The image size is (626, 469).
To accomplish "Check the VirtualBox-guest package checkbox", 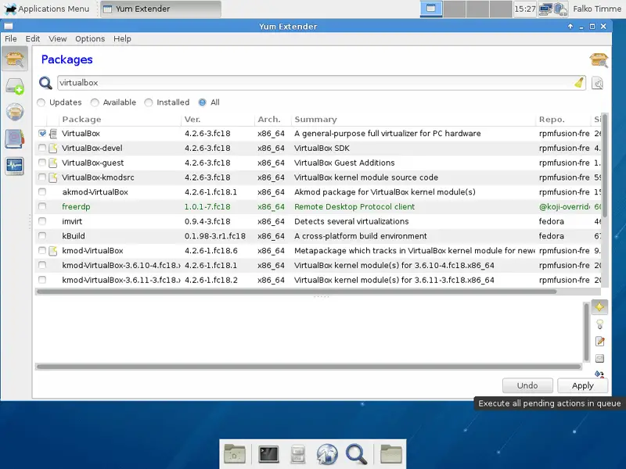I will tap(42, 163).
